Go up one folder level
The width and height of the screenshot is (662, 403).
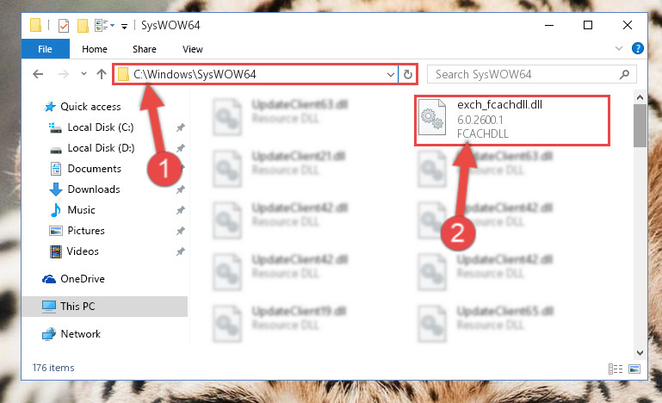(102, 74)
